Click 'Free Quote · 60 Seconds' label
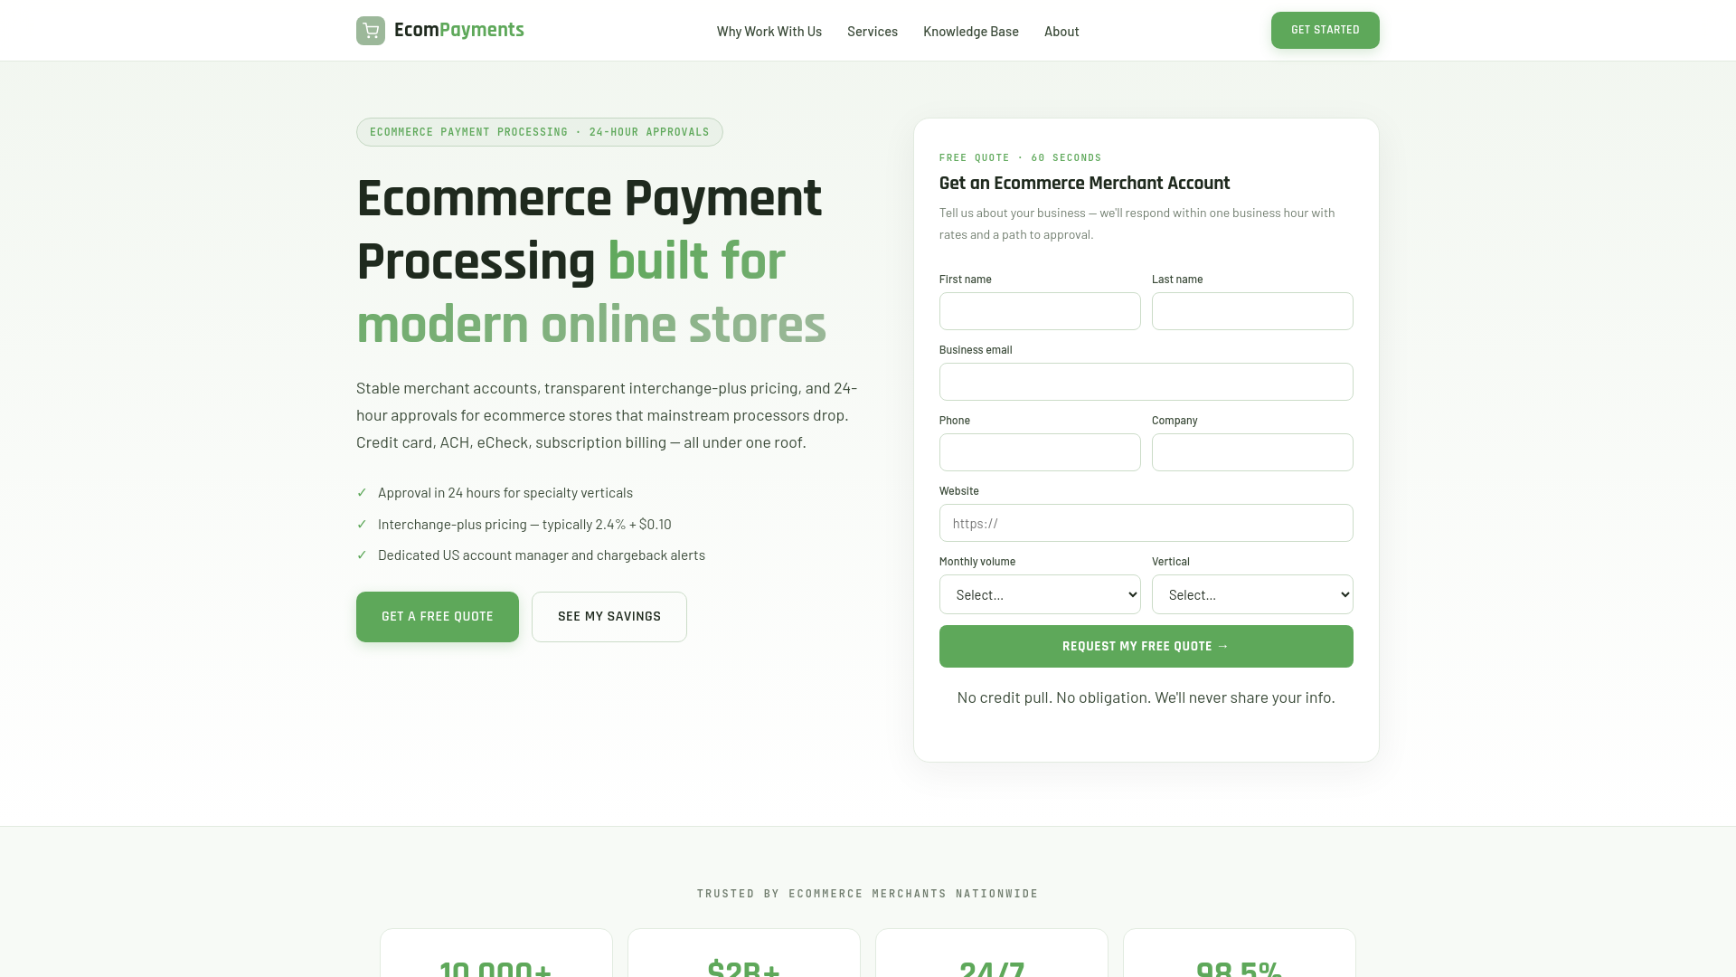1736x977 pixels. 1020,157
